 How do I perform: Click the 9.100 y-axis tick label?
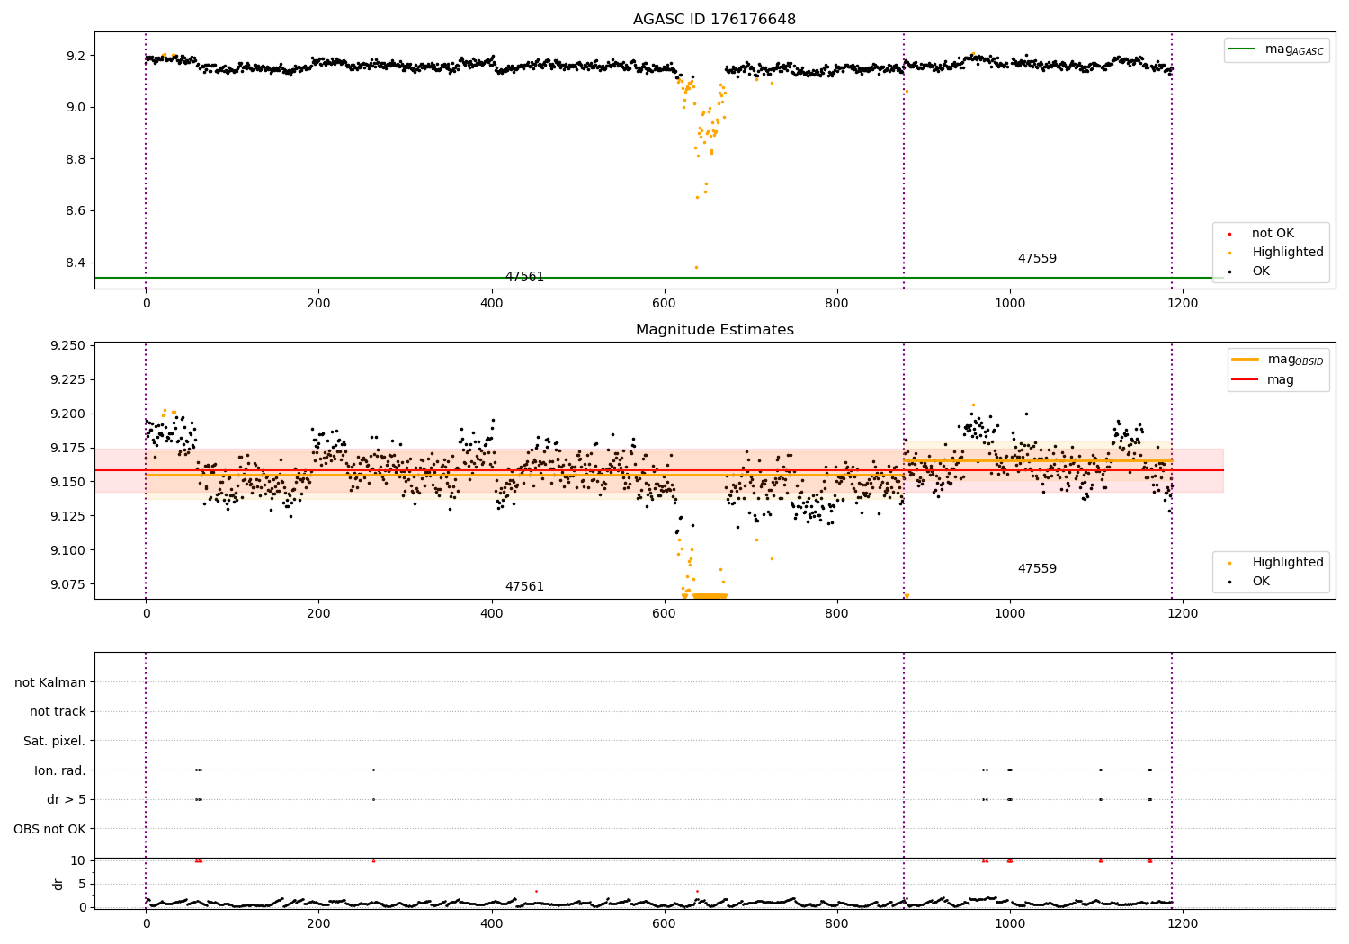tap(67, 550)
